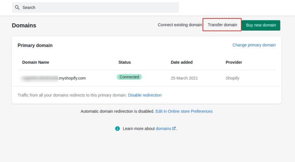
Task: Click the external link icon after domains
Action: (x=174, y=129)
